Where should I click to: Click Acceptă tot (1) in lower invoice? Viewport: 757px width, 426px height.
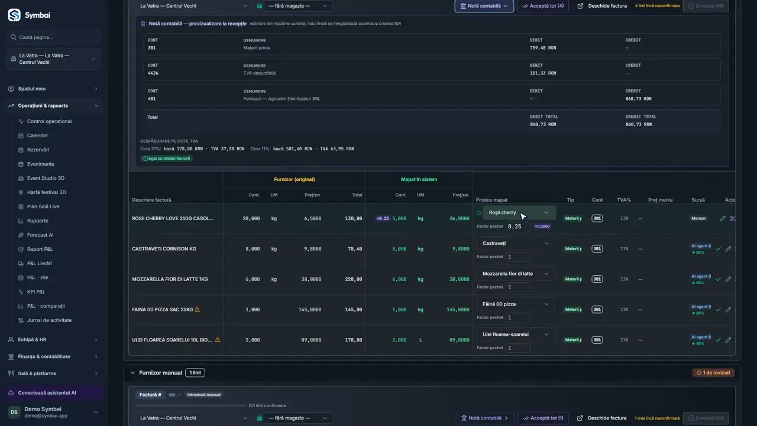click(543, 418)
